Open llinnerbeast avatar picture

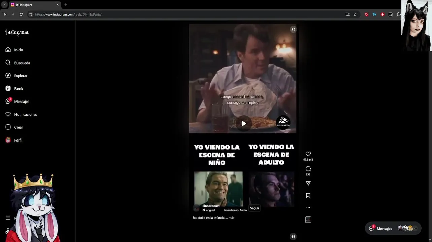tap(196, 208)
